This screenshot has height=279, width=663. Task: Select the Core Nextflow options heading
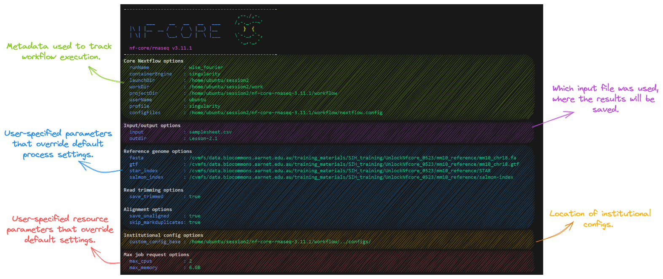pyautogui.click(x=153, y=61)
